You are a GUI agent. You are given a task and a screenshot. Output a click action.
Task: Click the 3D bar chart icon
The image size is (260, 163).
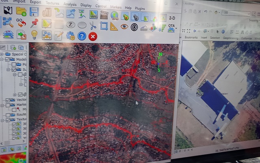pyautogui.click(x=153, y=28)
